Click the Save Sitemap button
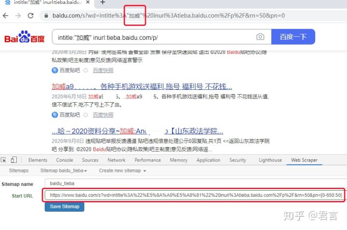The height and width of the screenshot is (230, 347). tap(65, 206)
